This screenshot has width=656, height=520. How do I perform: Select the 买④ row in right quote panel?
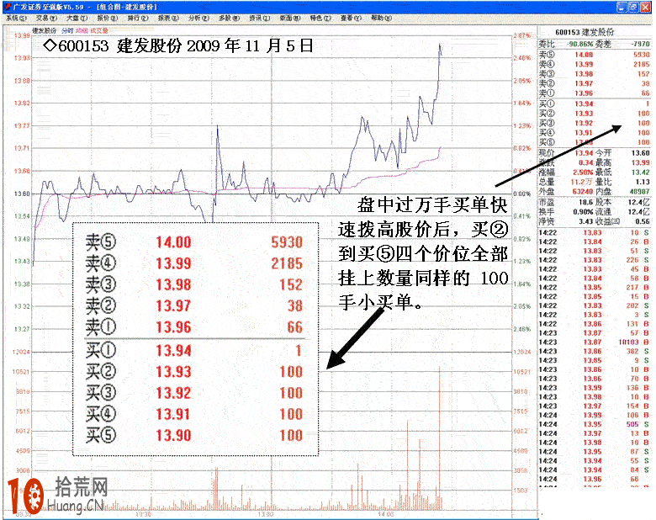[x=595, y=132]
